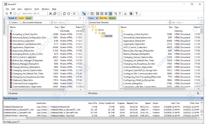The width and height of the screenshot is (206, 125).
Task: Open the Window menu
Action: 45,9
